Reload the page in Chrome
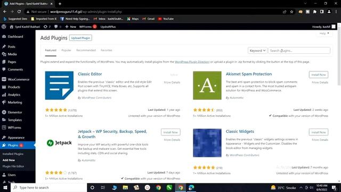This screenshot has width=341, height=192. click(x=19, y=12)
